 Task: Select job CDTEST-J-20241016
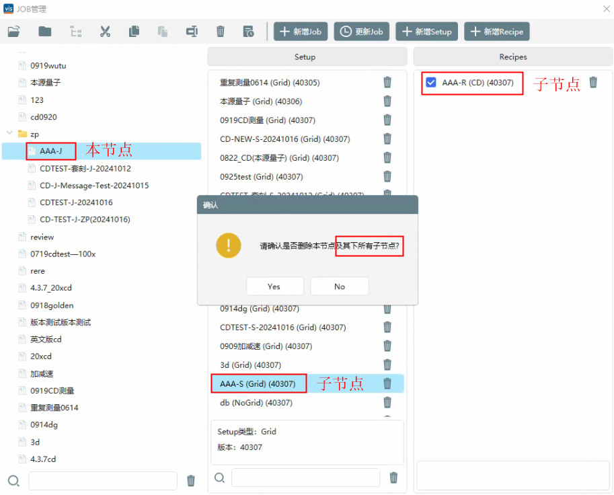pos(76,202)
